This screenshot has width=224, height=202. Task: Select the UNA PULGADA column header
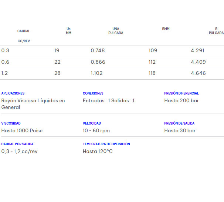[116, 31]
